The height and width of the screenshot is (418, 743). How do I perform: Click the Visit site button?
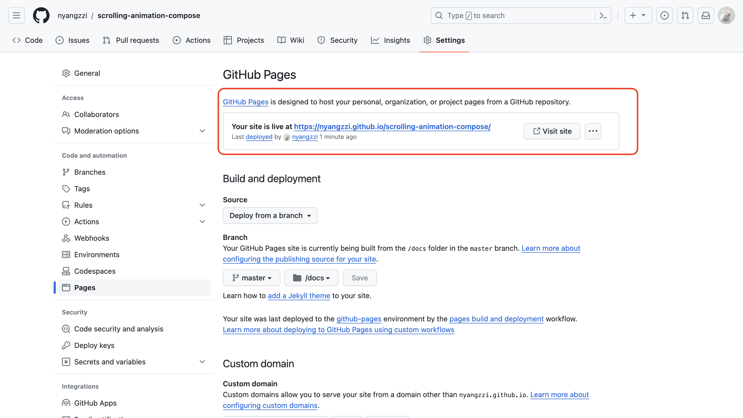552,131
